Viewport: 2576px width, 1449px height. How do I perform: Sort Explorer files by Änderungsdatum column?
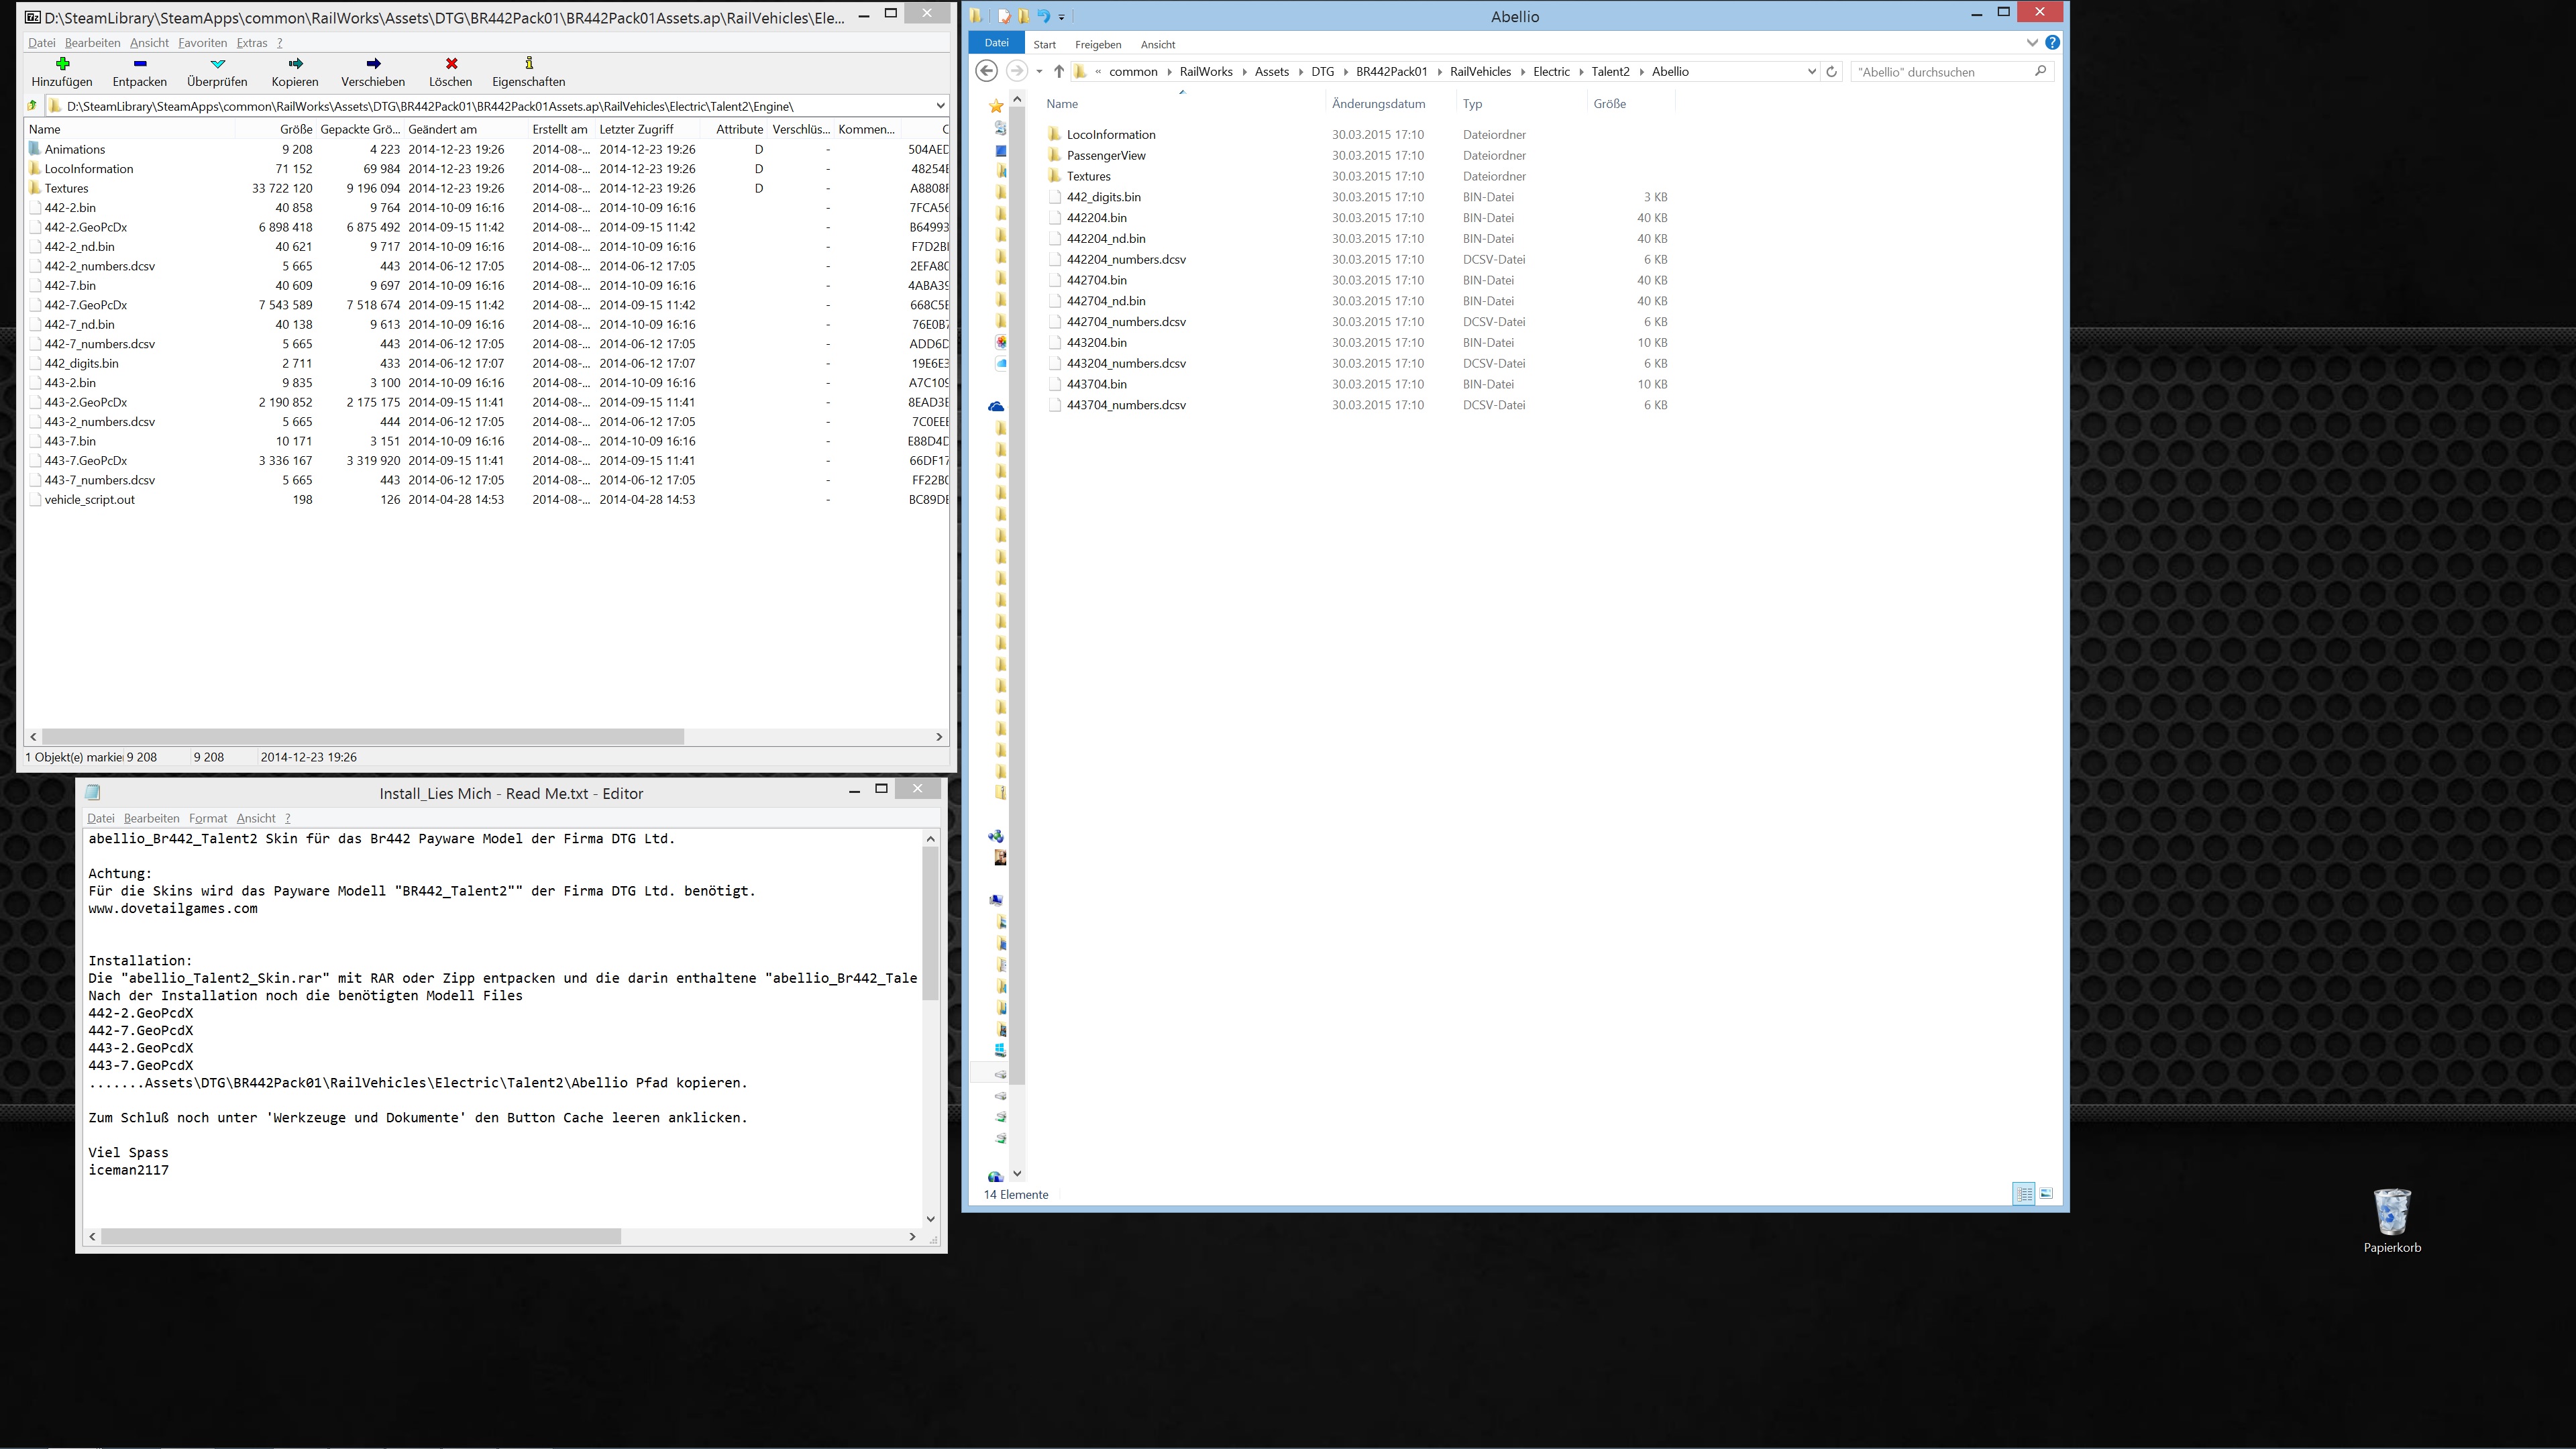point(1378,104)
